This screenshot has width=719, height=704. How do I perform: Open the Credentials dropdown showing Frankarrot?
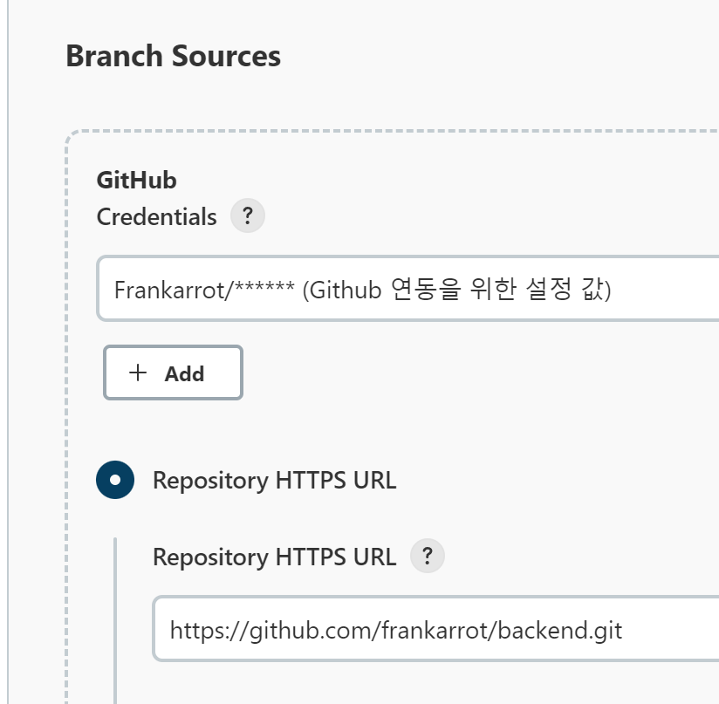(x=407, y=289)
